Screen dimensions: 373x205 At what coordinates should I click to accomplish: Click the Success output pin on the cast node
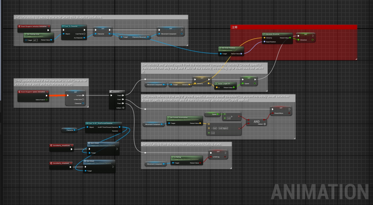tap(120, 131)
